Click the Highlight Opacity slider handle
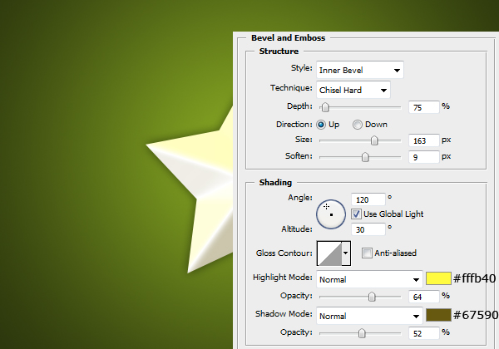Viewport: 499px width, 349px height. tap(372, 297)
